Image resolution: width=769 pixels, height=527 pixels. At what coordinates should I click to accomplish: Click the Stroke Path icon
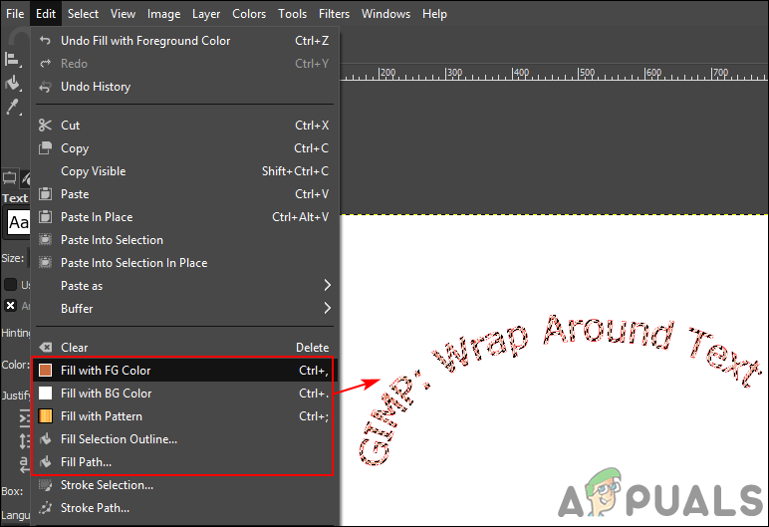(x=45, y=508)
